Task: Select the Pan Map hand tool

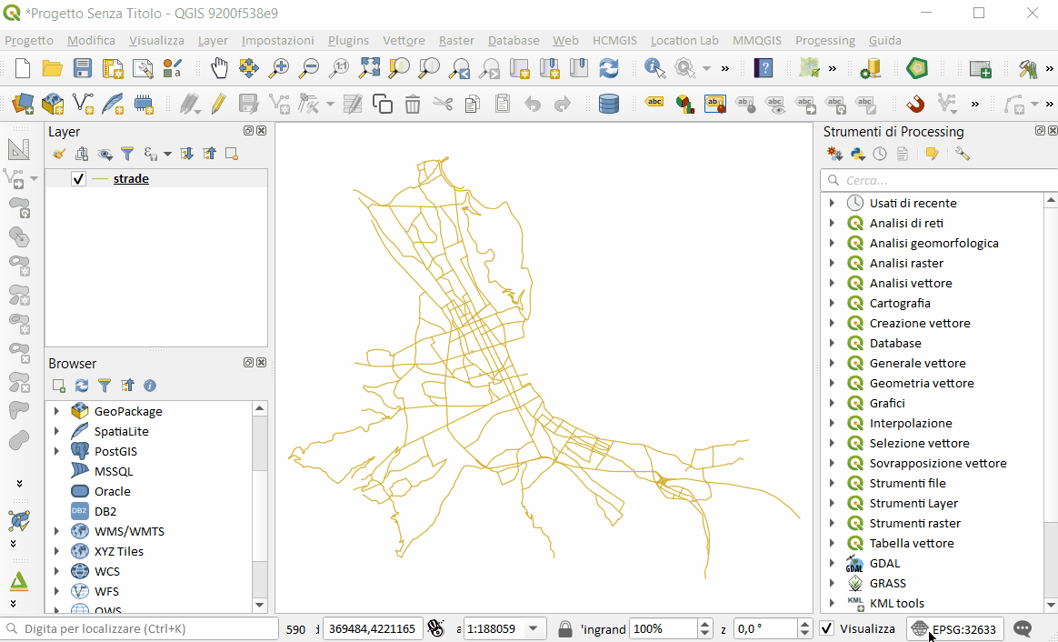Action: pos(219,68)
